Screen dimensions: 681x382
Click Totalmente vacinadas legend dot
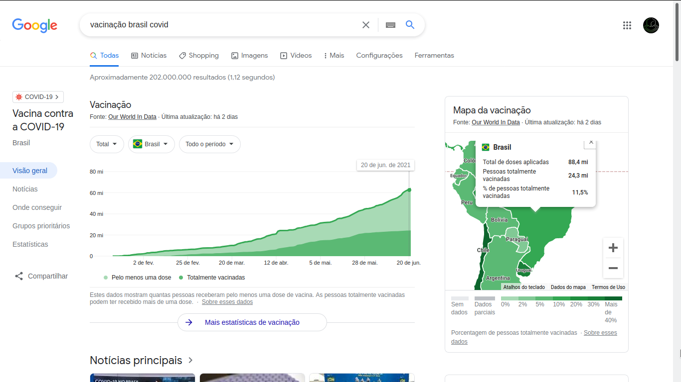(181, 278)
